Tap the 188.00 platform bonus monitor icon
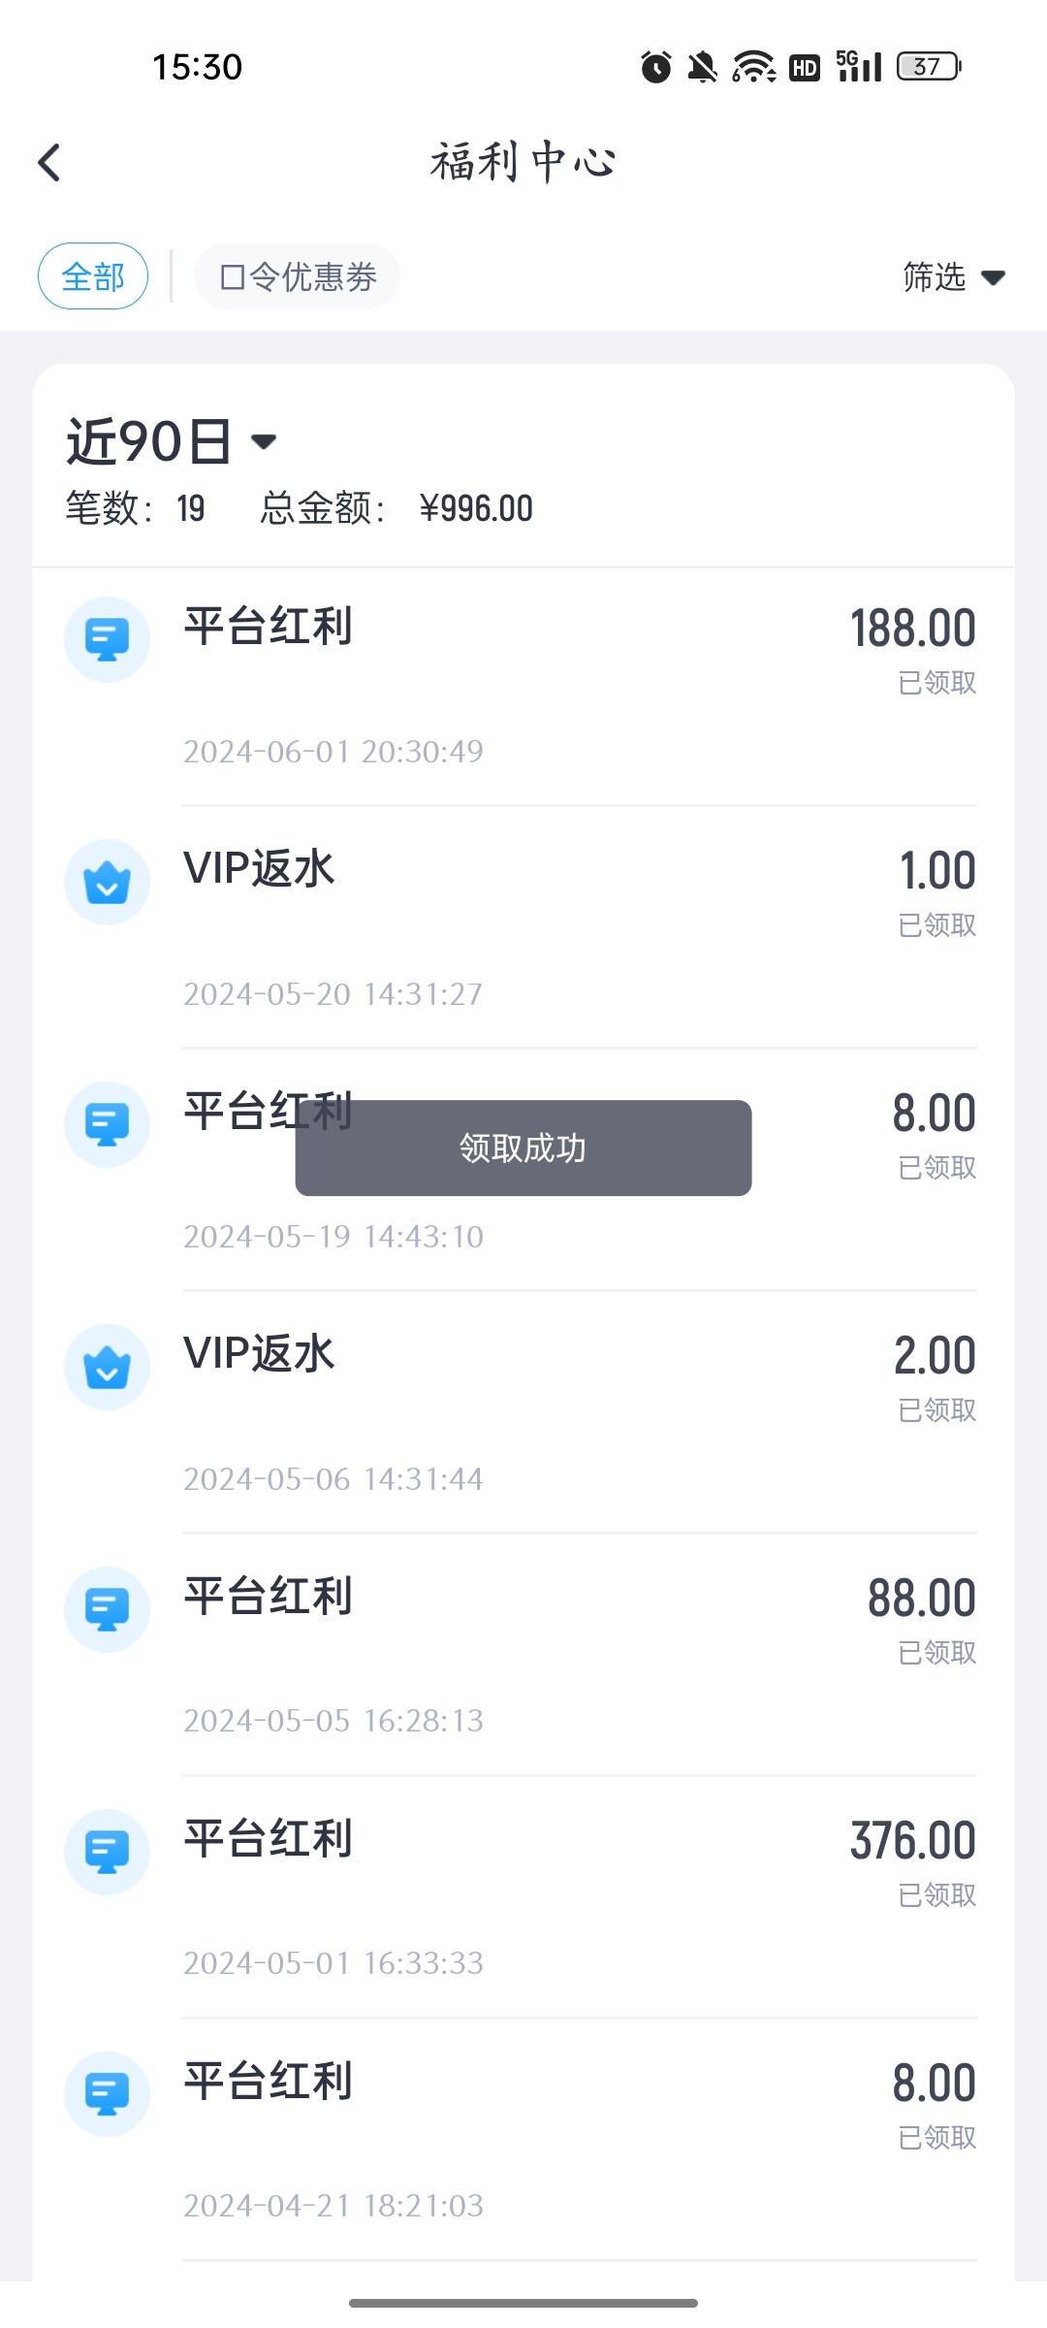This screenshot has width=1047, height=2328. click(x=107, y=639)
